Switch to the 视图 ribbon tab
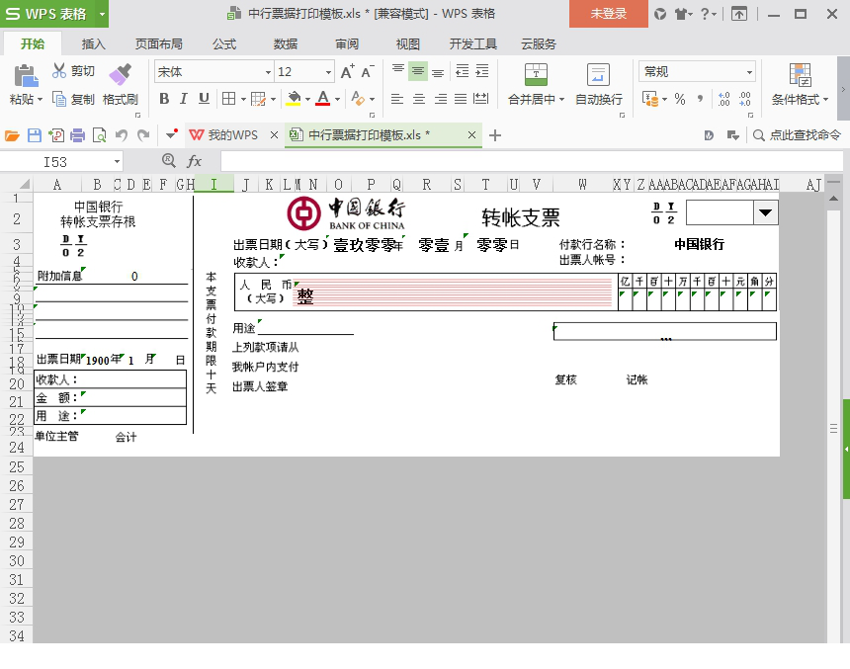 pyautogui.click(x=407, y=43)
